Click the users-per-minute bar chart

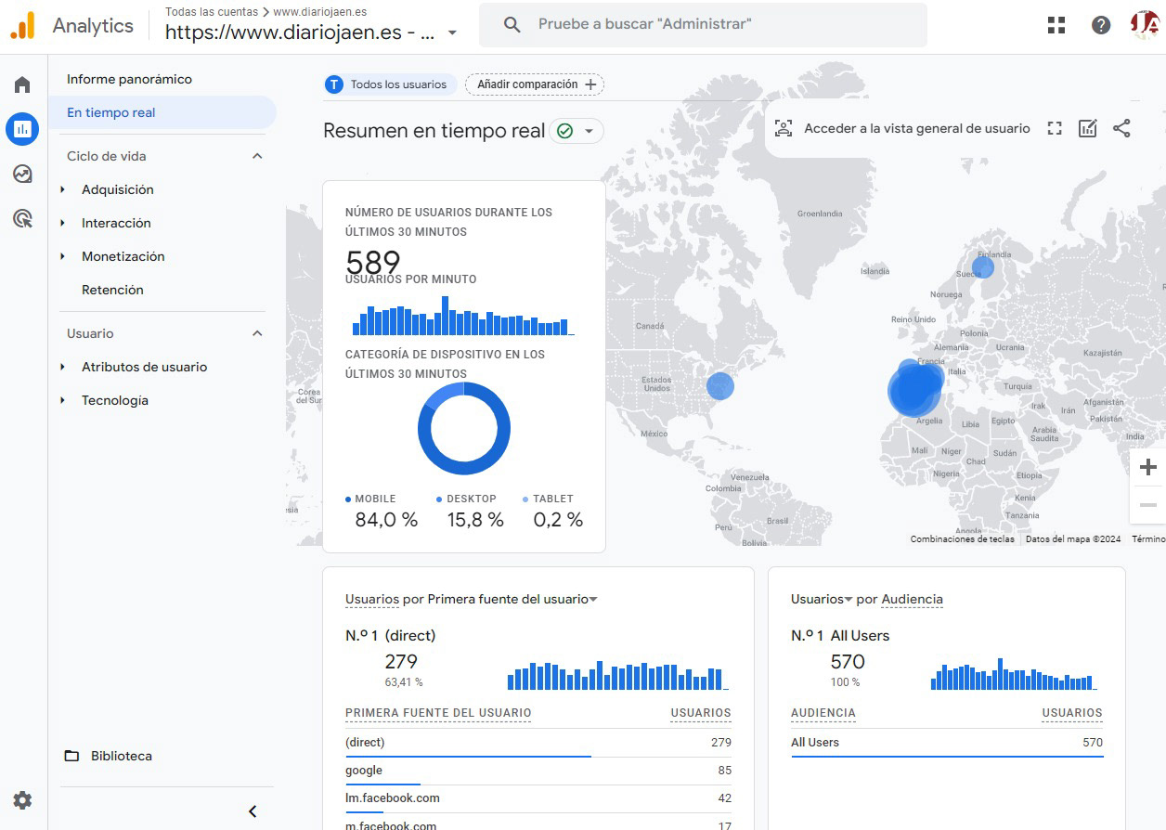(x=463, y=316)
